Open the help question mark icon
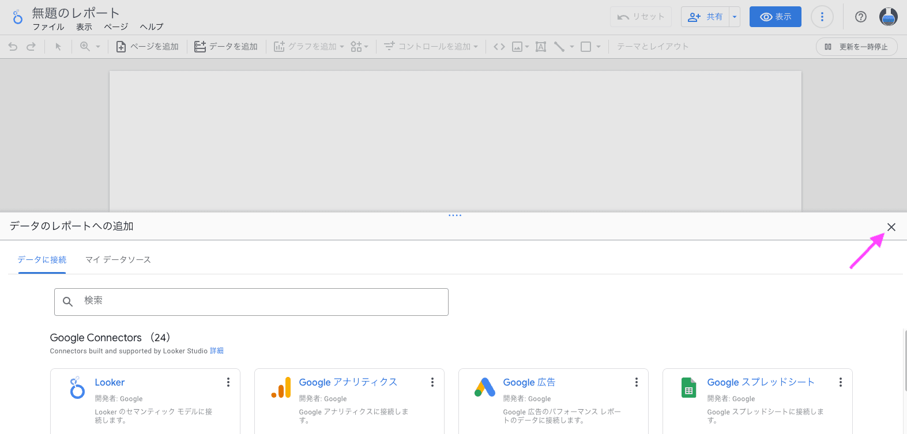Image resolution: width=907 pixels, height=434 pixels. 860,17
